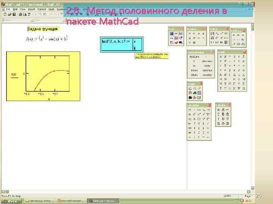Viewport: 273px width, 204px height.
Task: Open the View menu
Action: (x=23, y=9)
